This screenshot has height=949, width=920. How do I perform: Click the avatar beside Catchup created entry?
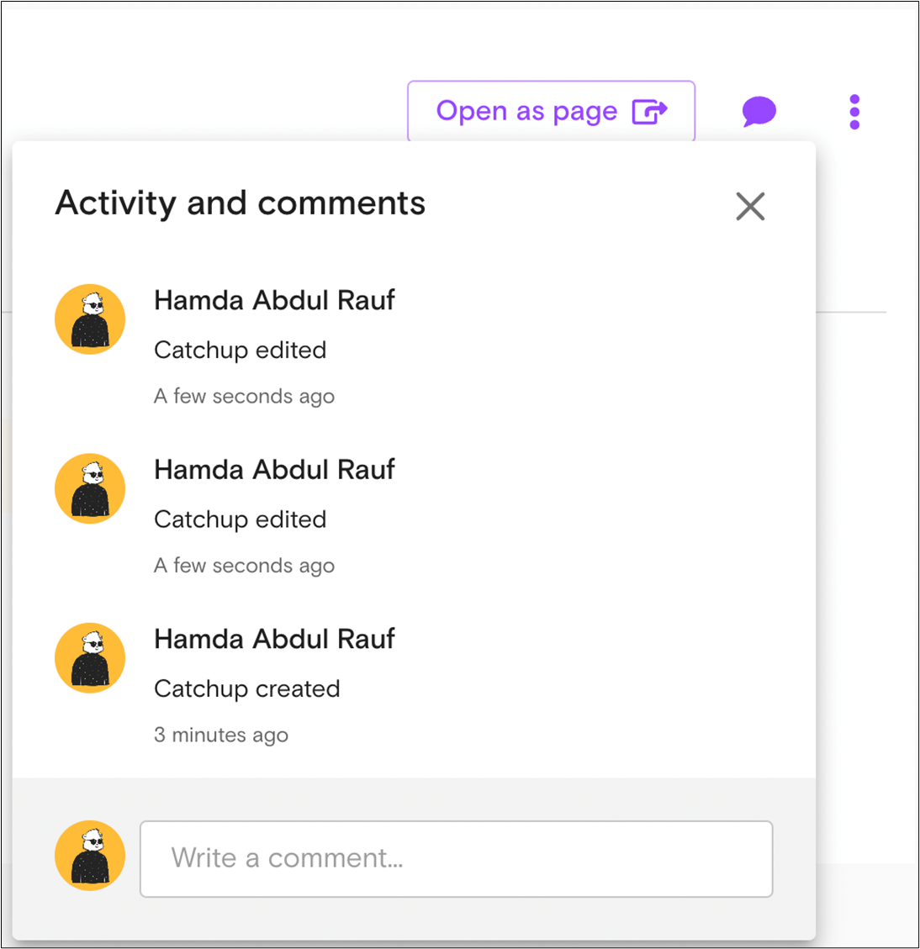[90, 658]
